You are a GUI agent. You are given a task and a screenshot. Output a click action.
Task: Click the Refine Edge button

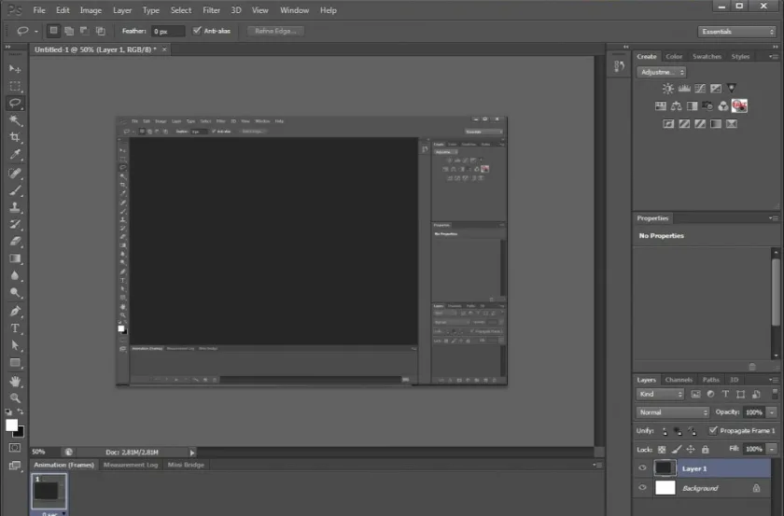coord(275,31)
